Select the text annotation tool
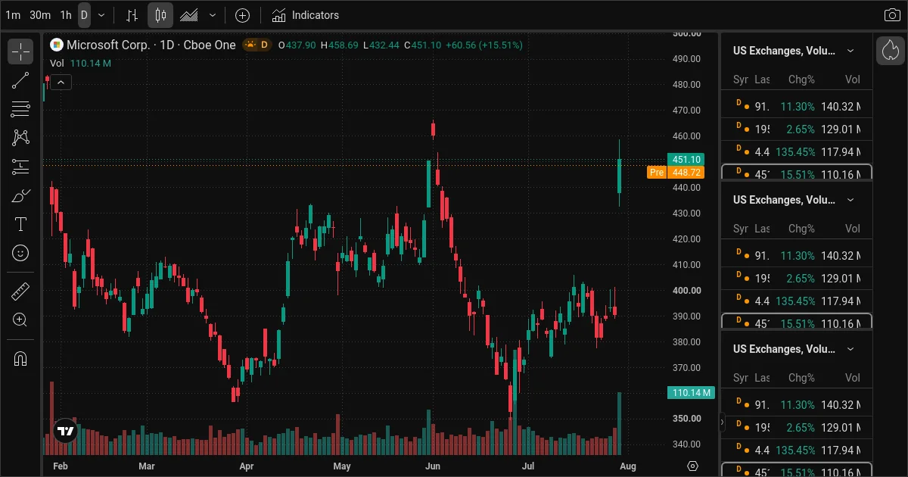Screen dimensions: 908x477 click(20, 224)
